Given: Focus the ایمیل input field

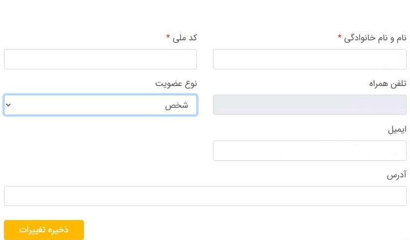Looking at the screenshot, I should tap(310, 151).
